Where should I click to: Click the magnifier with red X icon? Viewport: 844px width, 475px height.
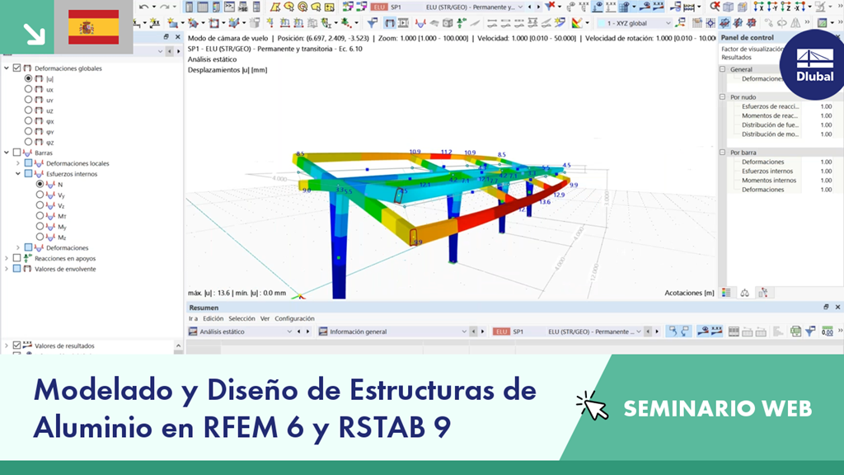tap(715, 7)
